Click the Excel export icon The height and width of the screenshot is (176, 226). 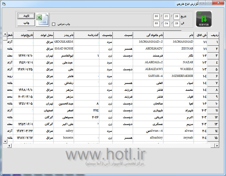[x=42, y=19]
